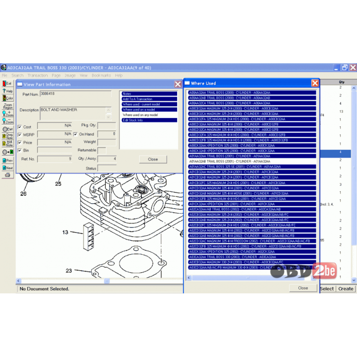This screenshot has height=357, width=357.
Task: Select the Part tool icon
Action: coord(7,129)
